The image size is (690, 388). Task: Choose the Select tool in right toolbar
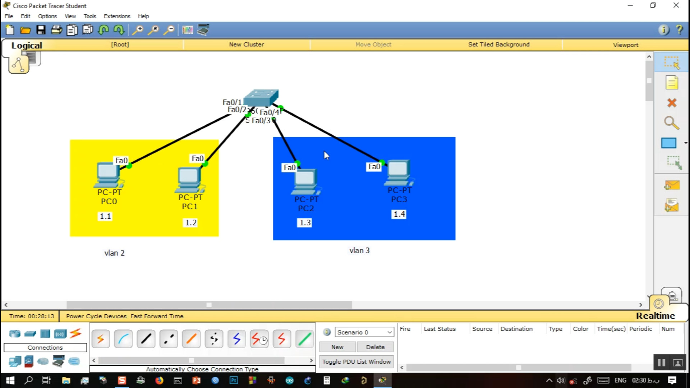(671, 63)
